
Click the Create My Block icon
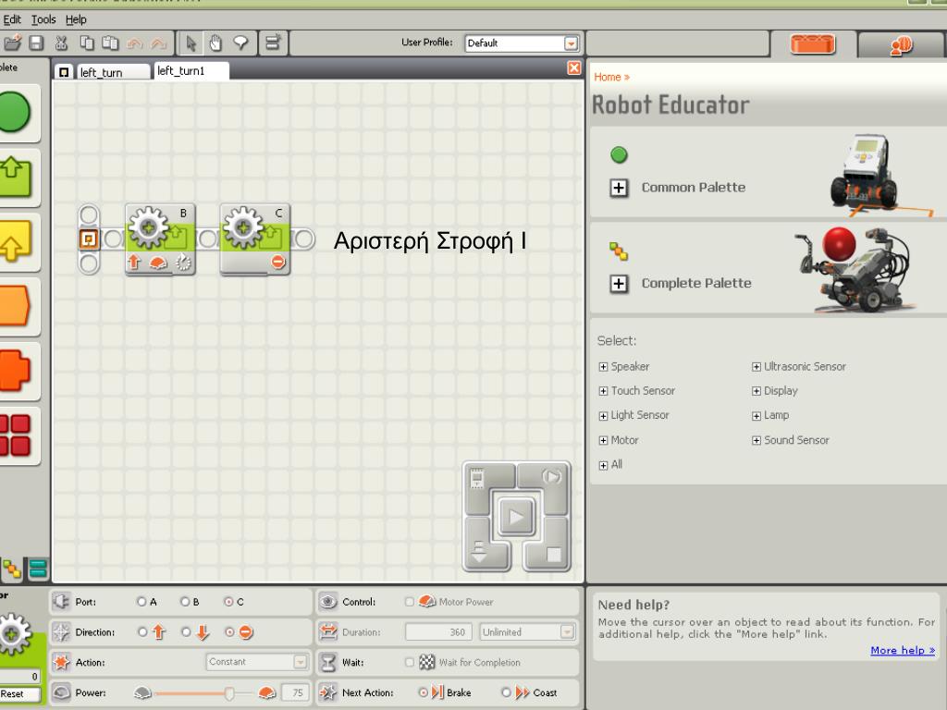coord(273,43)
